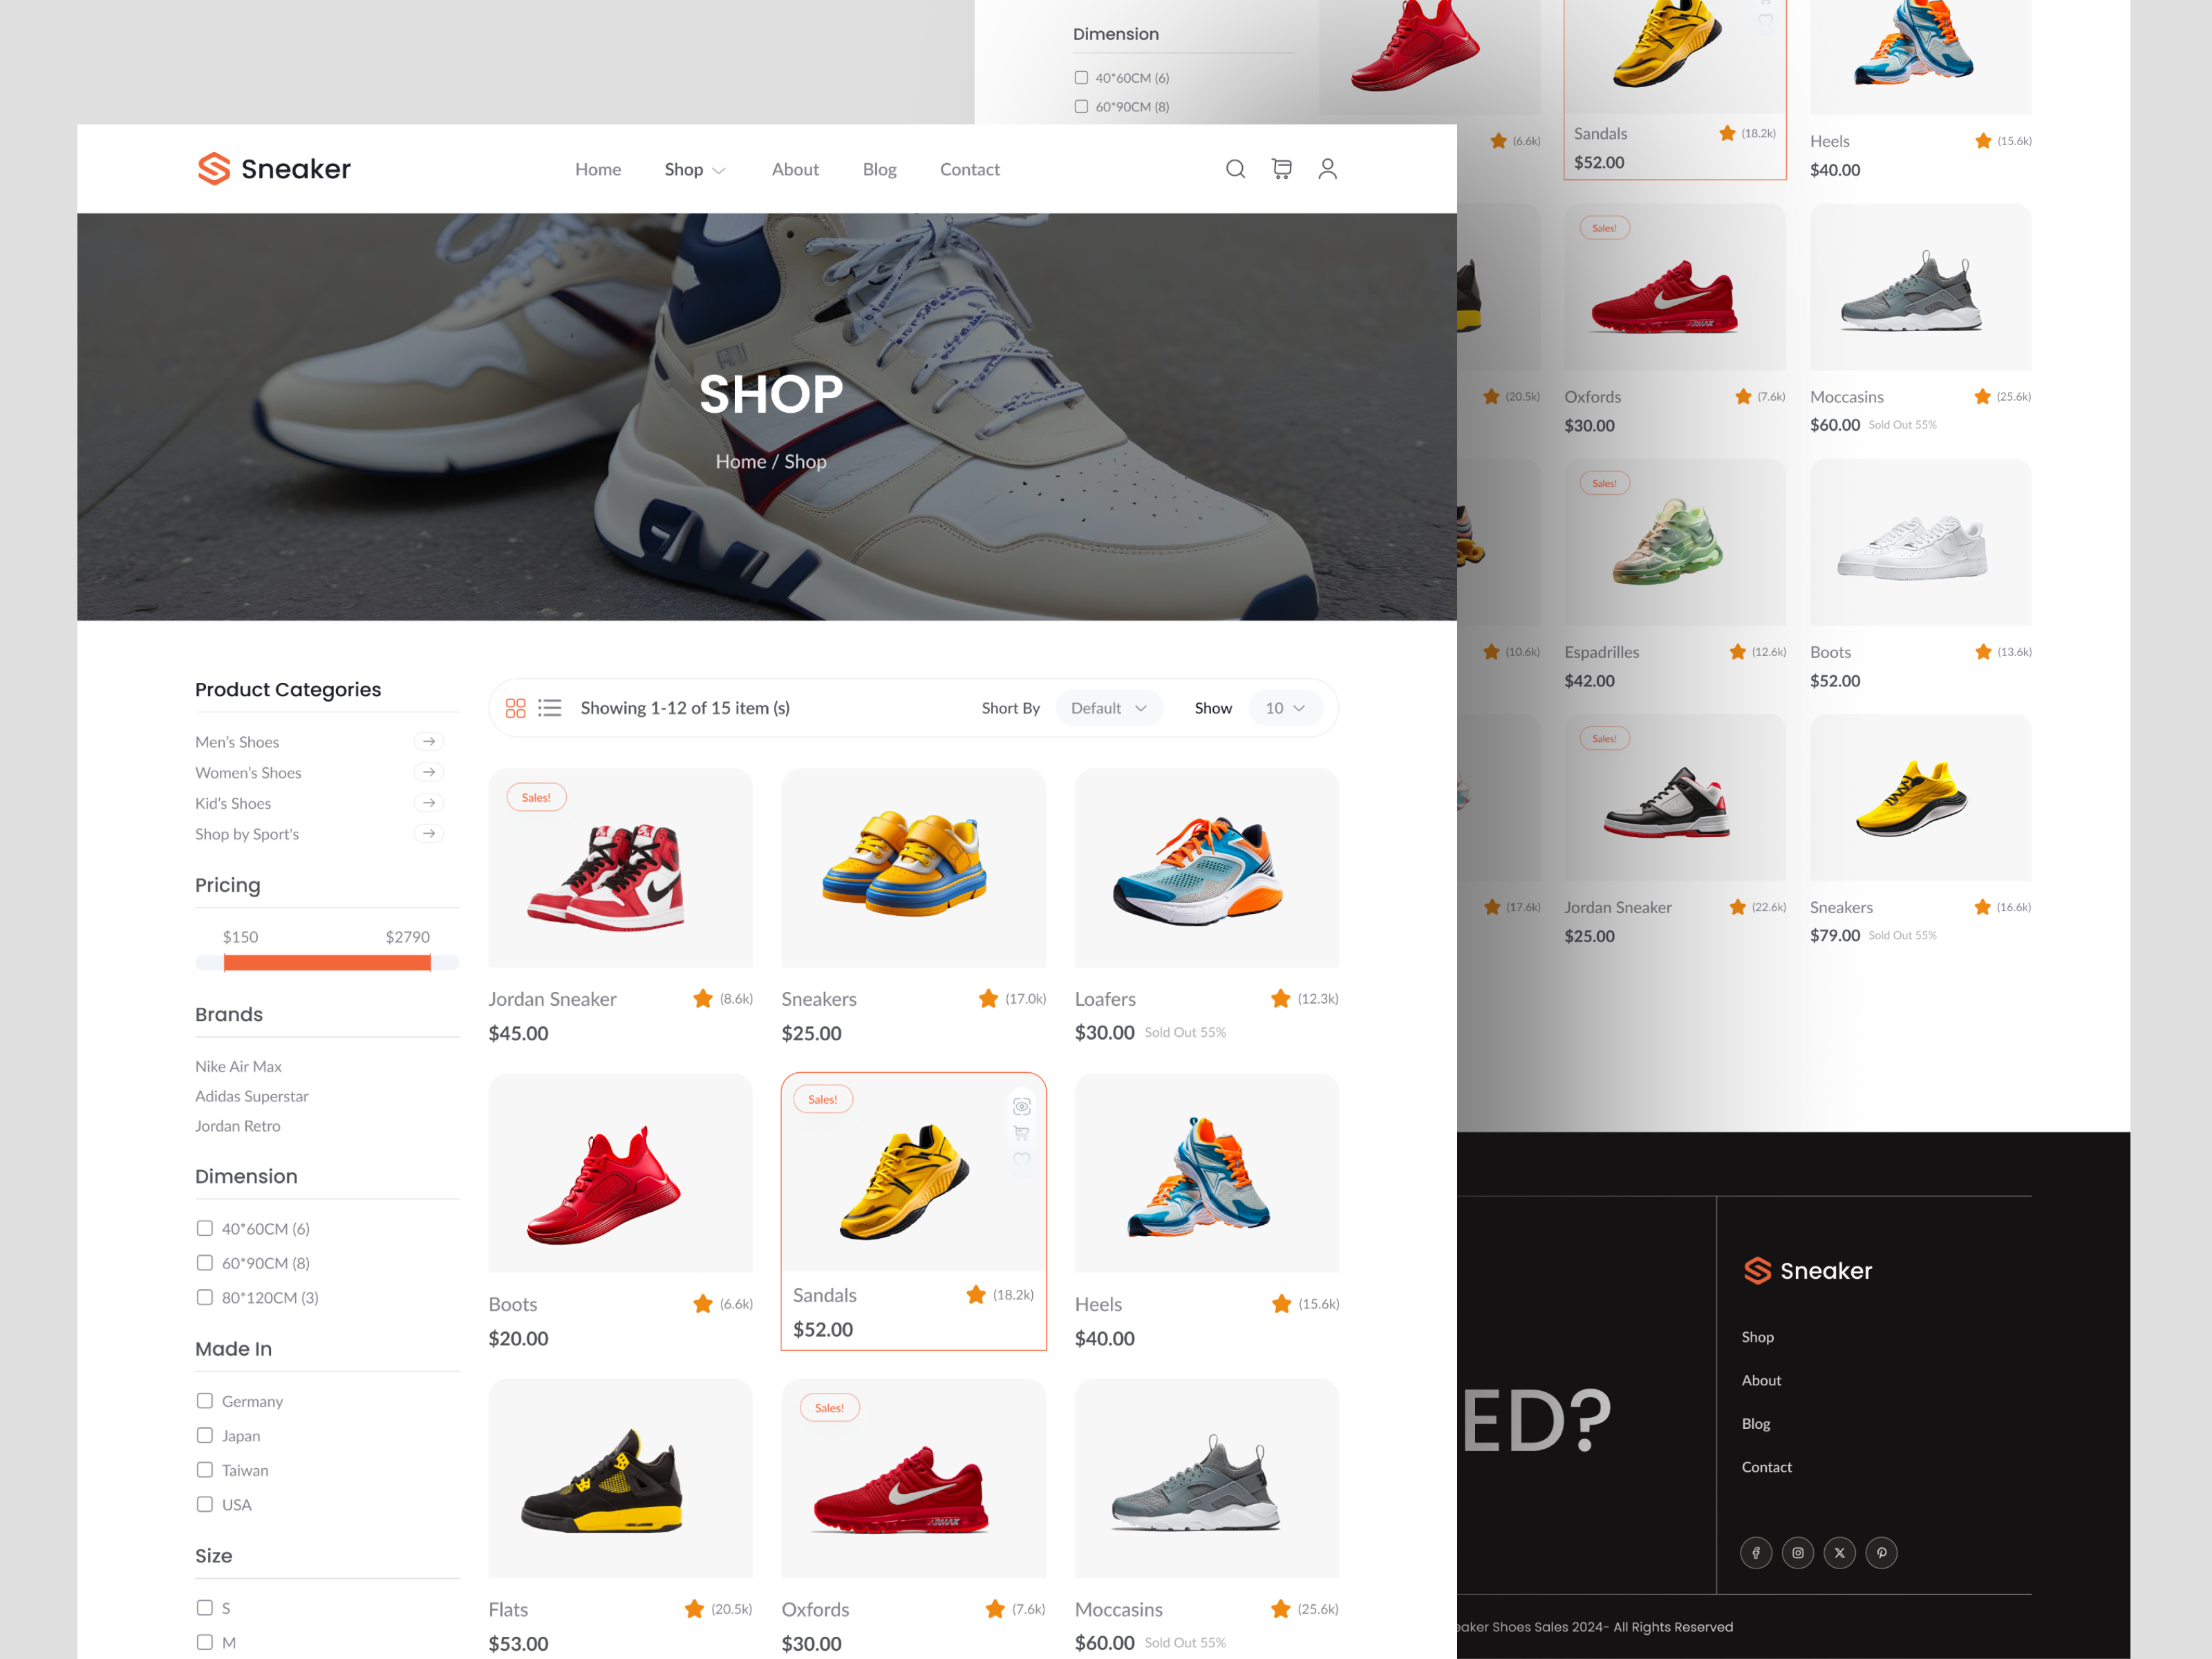Quick view the Sandals product
Viewport: 2212px width, 1659px height.
[x=1020, y=1106]
